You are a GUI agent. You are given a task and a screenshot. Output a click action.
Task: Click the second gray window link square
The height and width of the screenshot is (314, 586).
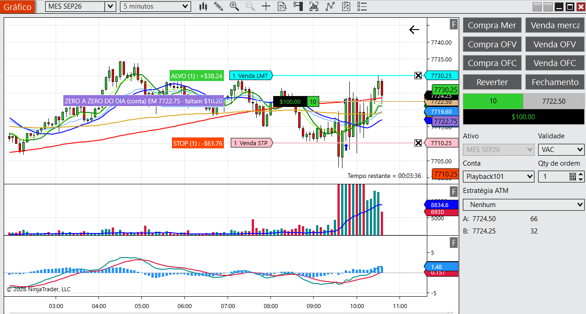[548, 7]
